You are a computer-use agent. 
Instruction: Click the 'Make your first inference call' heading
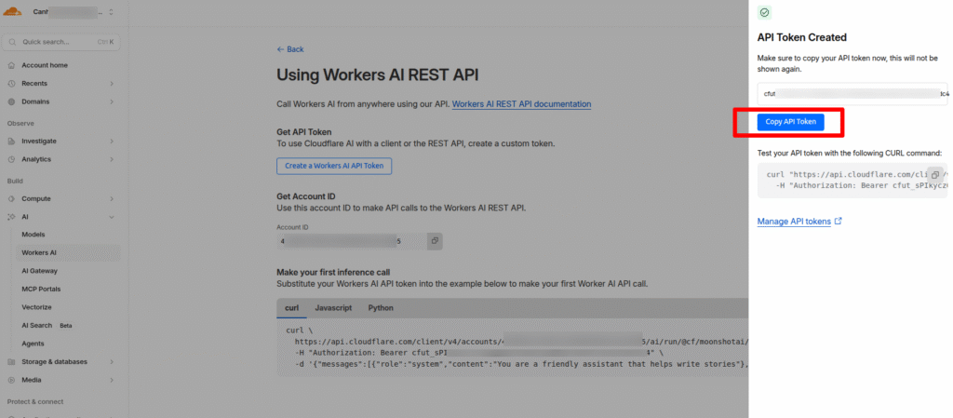click(x=333, y=272)
